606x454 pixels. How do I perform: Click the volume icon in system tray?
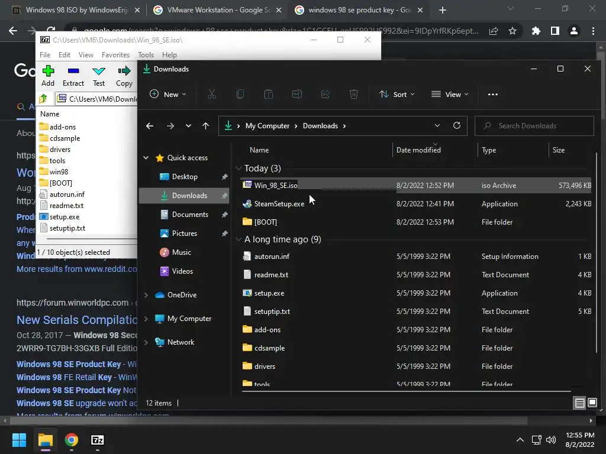[x=551, y=440]
